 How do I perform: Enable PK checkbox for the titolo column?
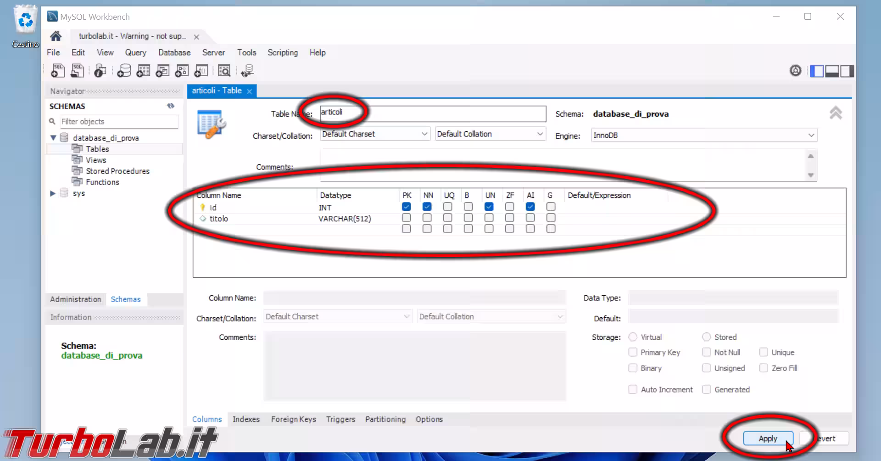coord(406,218)
